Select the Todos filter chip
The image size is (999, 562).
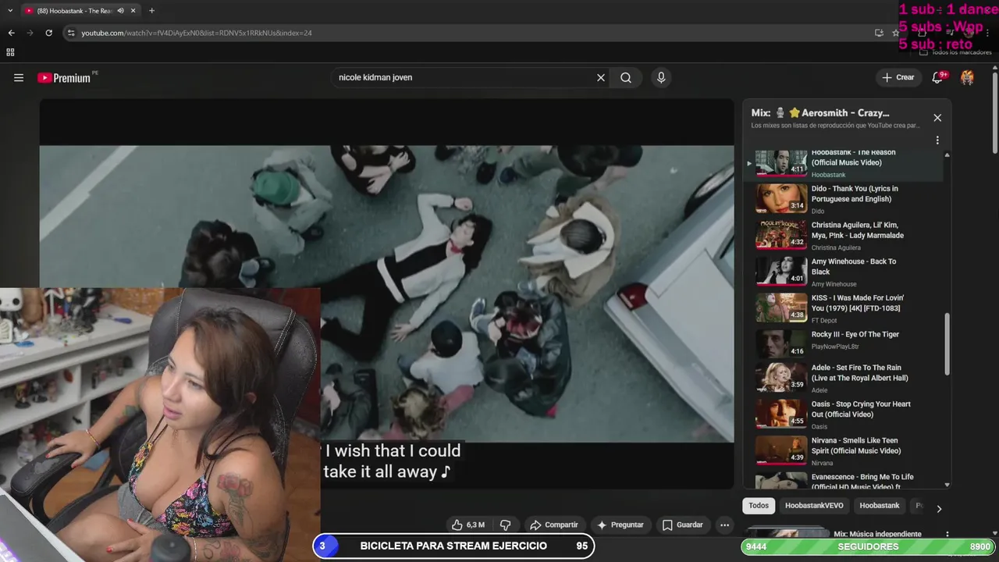[x=759, y=506]
